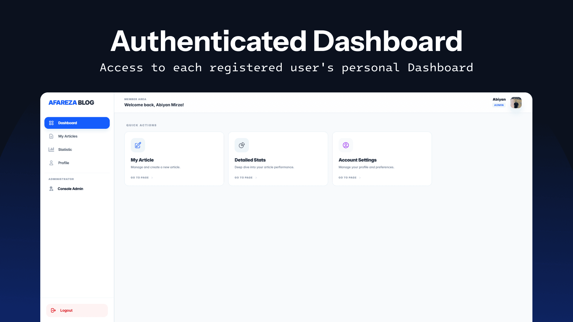The height and width of the screenshot is (322, 573).
Task: Click the Detailed Stats pie chart icon
Action: tap(242, 145)
